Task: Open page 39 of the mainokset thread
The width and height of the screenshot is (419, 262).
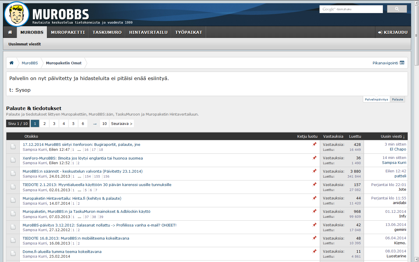Action: pos(101,217)
